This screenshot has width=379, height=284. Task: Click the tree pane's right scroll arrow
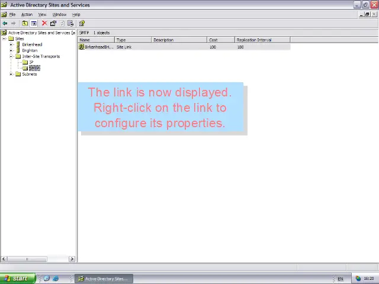pos(72,259)
